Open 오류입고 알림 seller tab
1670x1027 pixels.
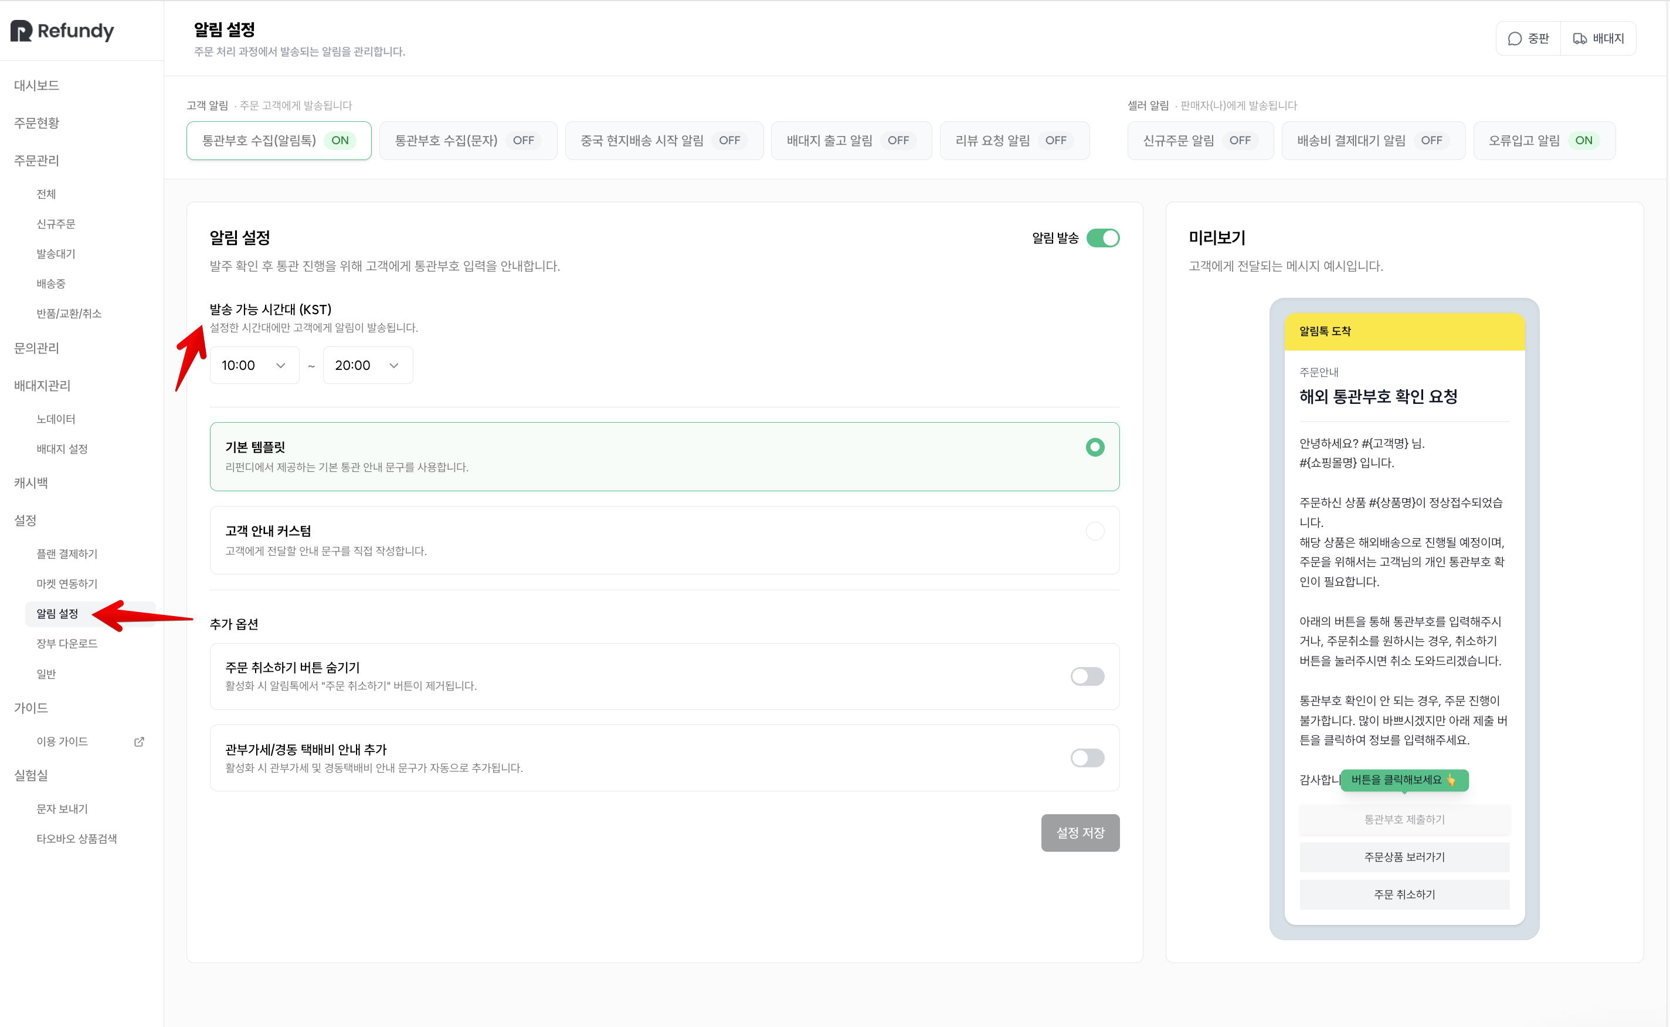[x=1543, y=141]
